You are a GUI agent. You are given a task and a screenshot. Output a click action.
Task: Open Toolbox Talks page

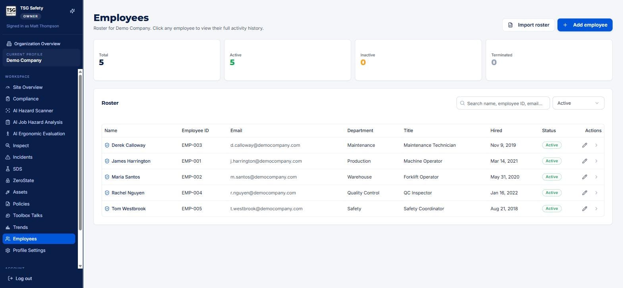(39, 215)
